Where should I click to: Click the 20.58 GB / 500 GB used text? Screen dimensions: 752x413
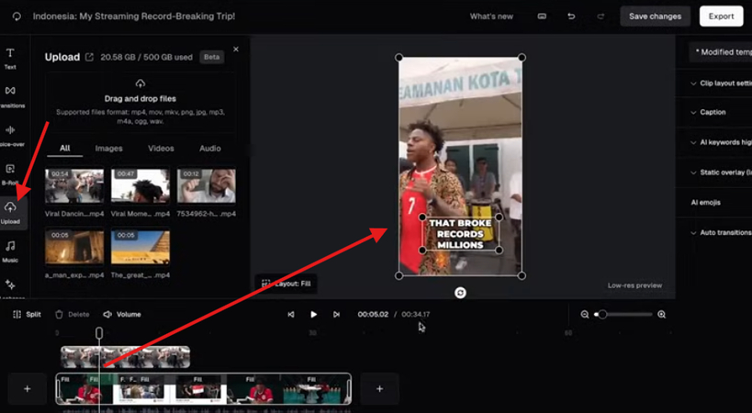point(146,57)
